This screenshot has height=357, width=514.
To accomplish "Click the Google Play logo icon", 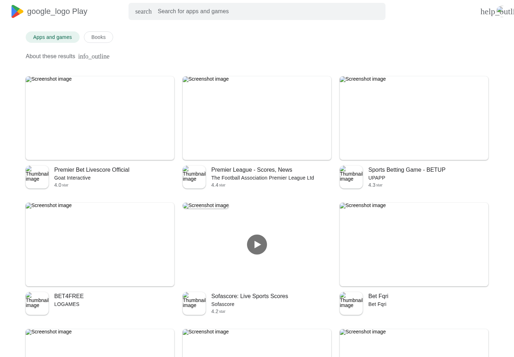I will click(17, 11).
